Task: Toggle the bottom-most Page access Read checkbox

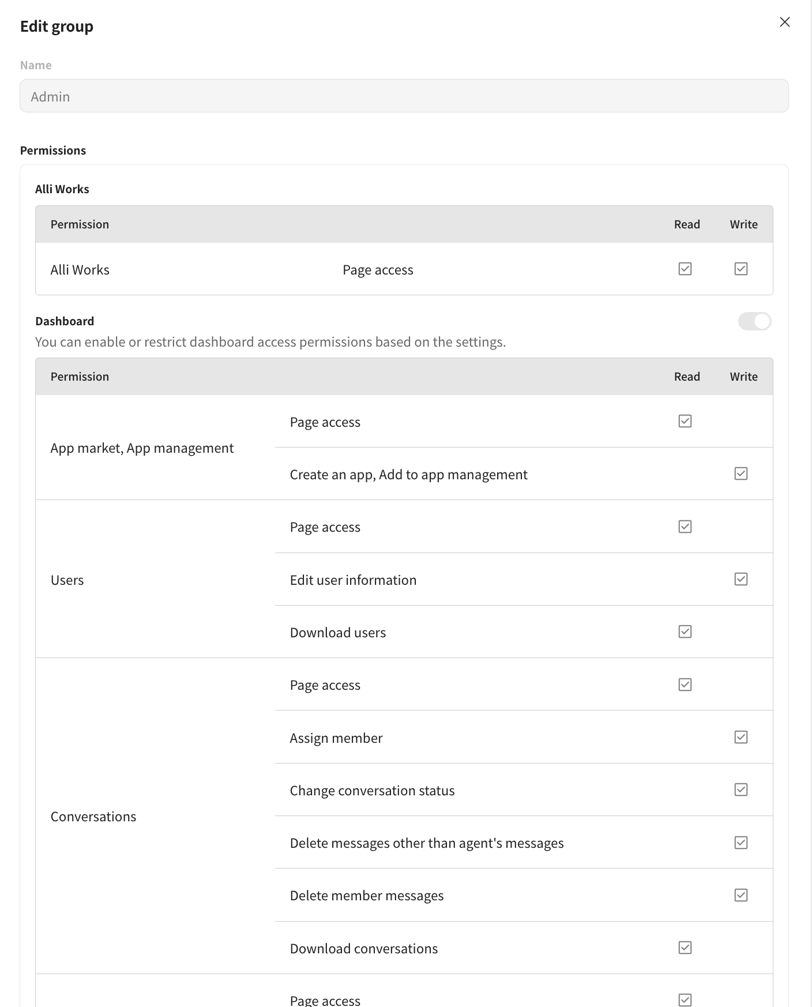Action: coord(685,1000)
